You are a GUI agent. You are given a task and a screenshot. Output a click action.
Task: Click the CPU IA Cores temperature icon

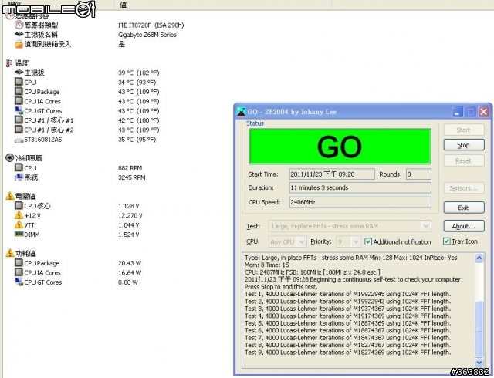(19, 101)
